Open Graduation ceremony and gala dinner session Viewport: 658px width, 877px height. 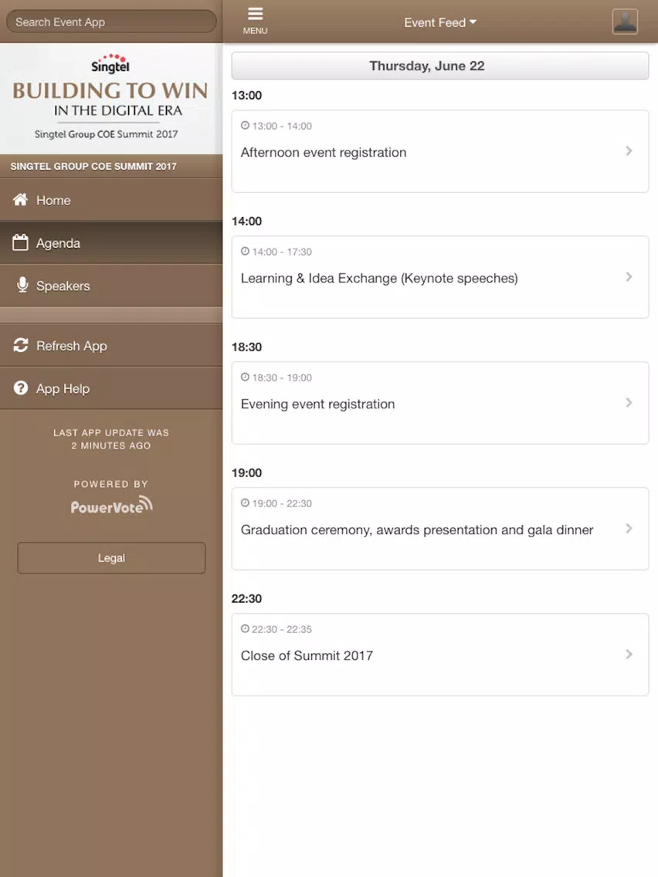pyautogui.click(x=440, y=529)
